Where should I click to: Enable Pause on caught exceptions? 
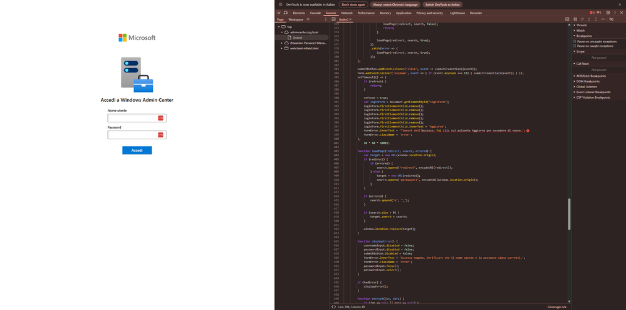575,46
